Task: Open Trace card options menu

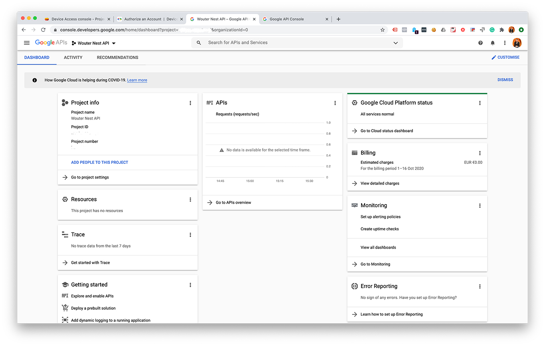Action: pos(190,235)
